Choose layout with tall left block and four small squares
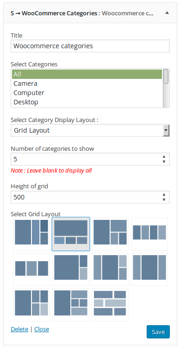This screenshot has height=347, width=180. [31, 305]
